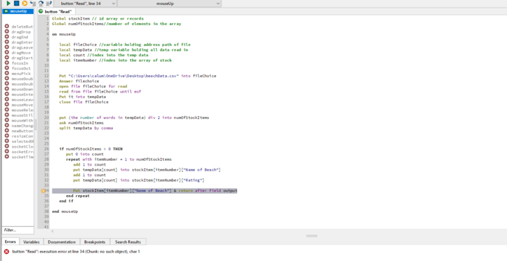Click the splitter handle above the Errors pane
Image resolution: width=507 pixels, height=261 pixels.
point(312,236)
